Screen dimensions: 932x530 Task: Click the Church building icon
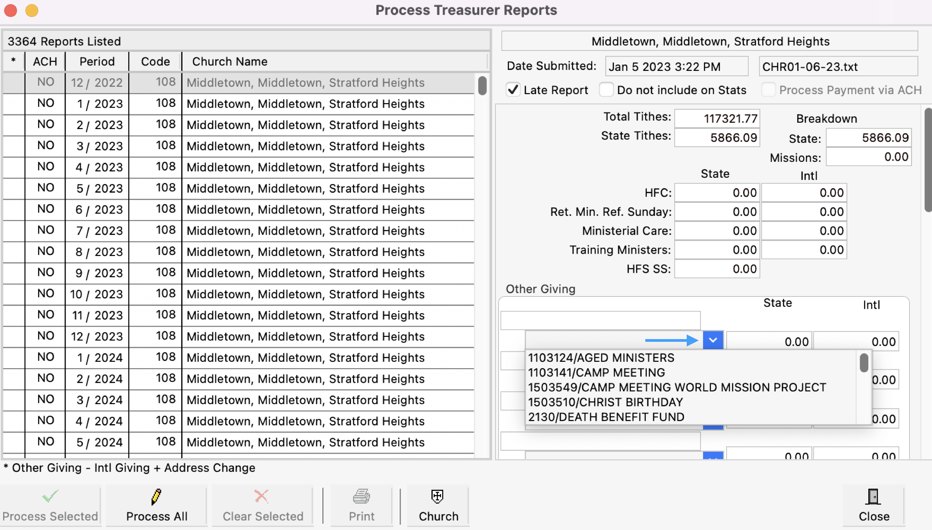coord(436,496)
